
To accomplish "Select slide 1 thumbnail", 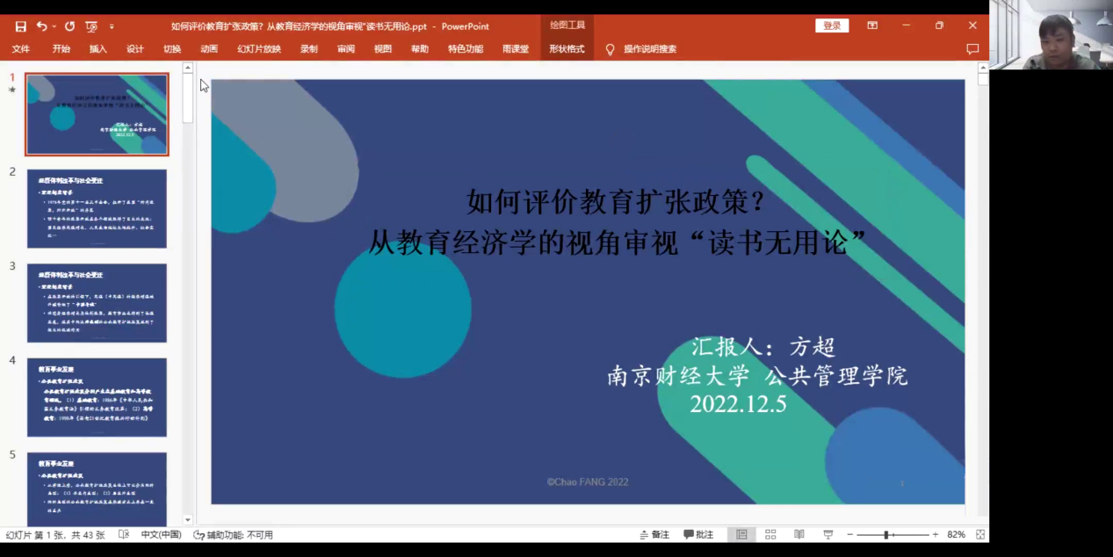I will (x=97, y=114).
